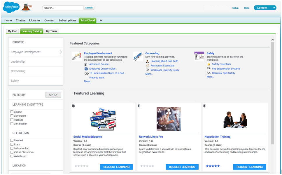Check the Virtual Classroom checkbox
Image resolution: width=282 pixels, height=175 pixels.
pos(12,152)
